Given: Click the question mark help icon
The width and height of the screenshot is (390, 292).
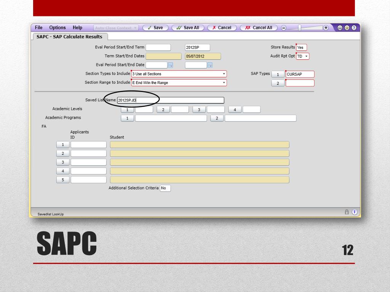Looking at the screenshot, I should pyautogui.click(x=354, y=28).
